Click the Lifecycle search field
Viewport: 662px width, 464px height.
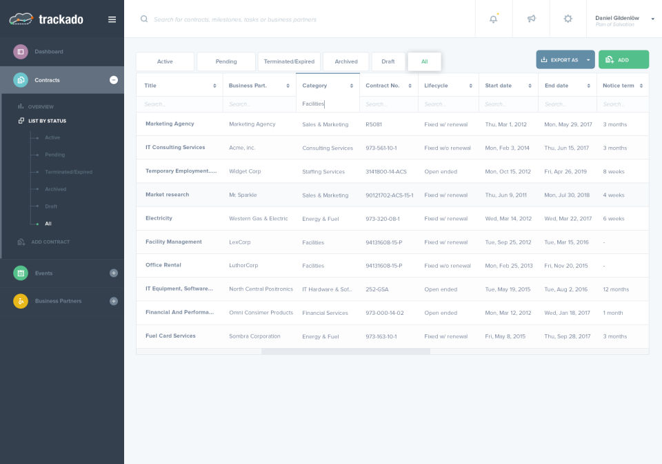(x=448, y=104)
